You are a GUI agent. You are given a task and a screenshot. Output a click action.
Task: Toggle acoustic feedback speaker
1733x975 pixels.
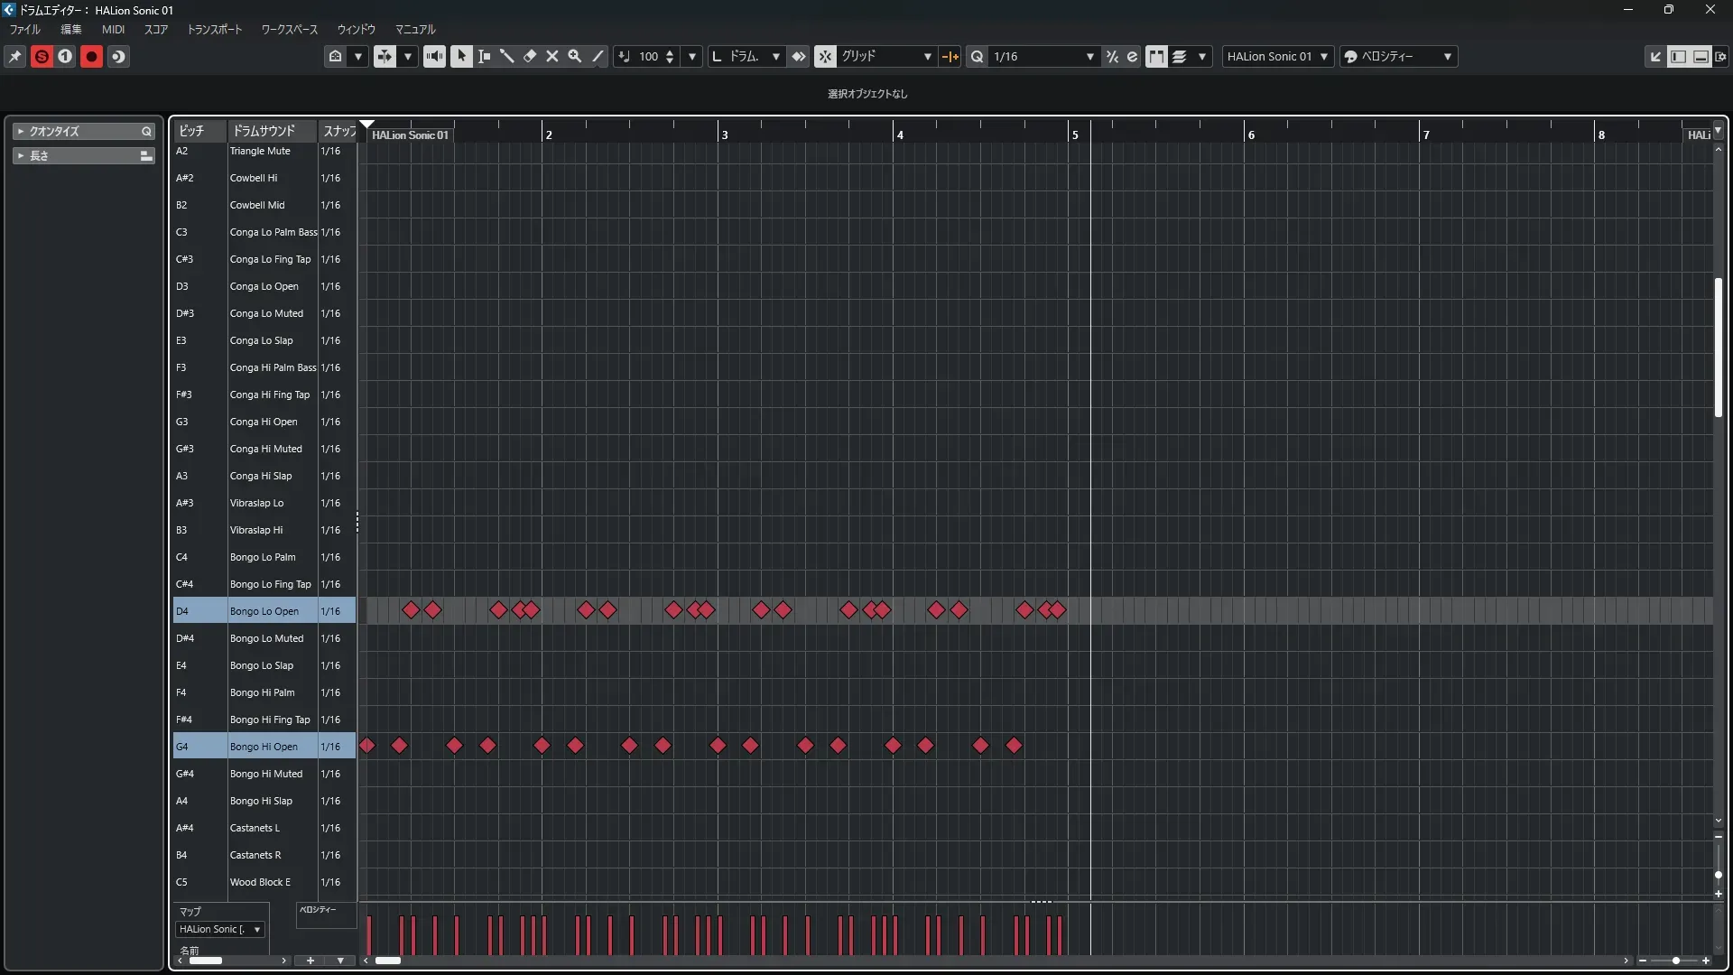click(434, 56)
